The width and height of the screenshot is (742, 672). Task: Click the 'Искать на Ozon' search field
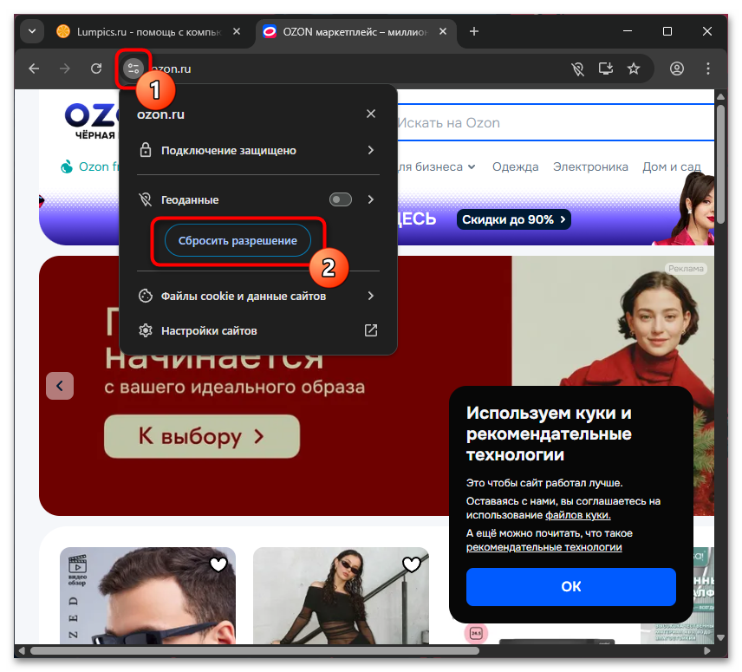tap(555, 122)
